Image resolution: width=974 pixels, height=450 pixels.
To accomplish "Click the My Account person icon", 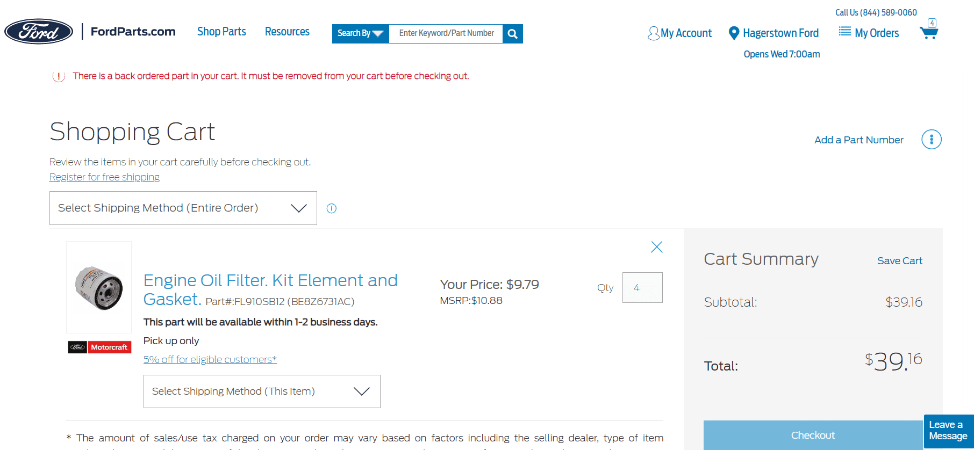I will click(653, 33).
